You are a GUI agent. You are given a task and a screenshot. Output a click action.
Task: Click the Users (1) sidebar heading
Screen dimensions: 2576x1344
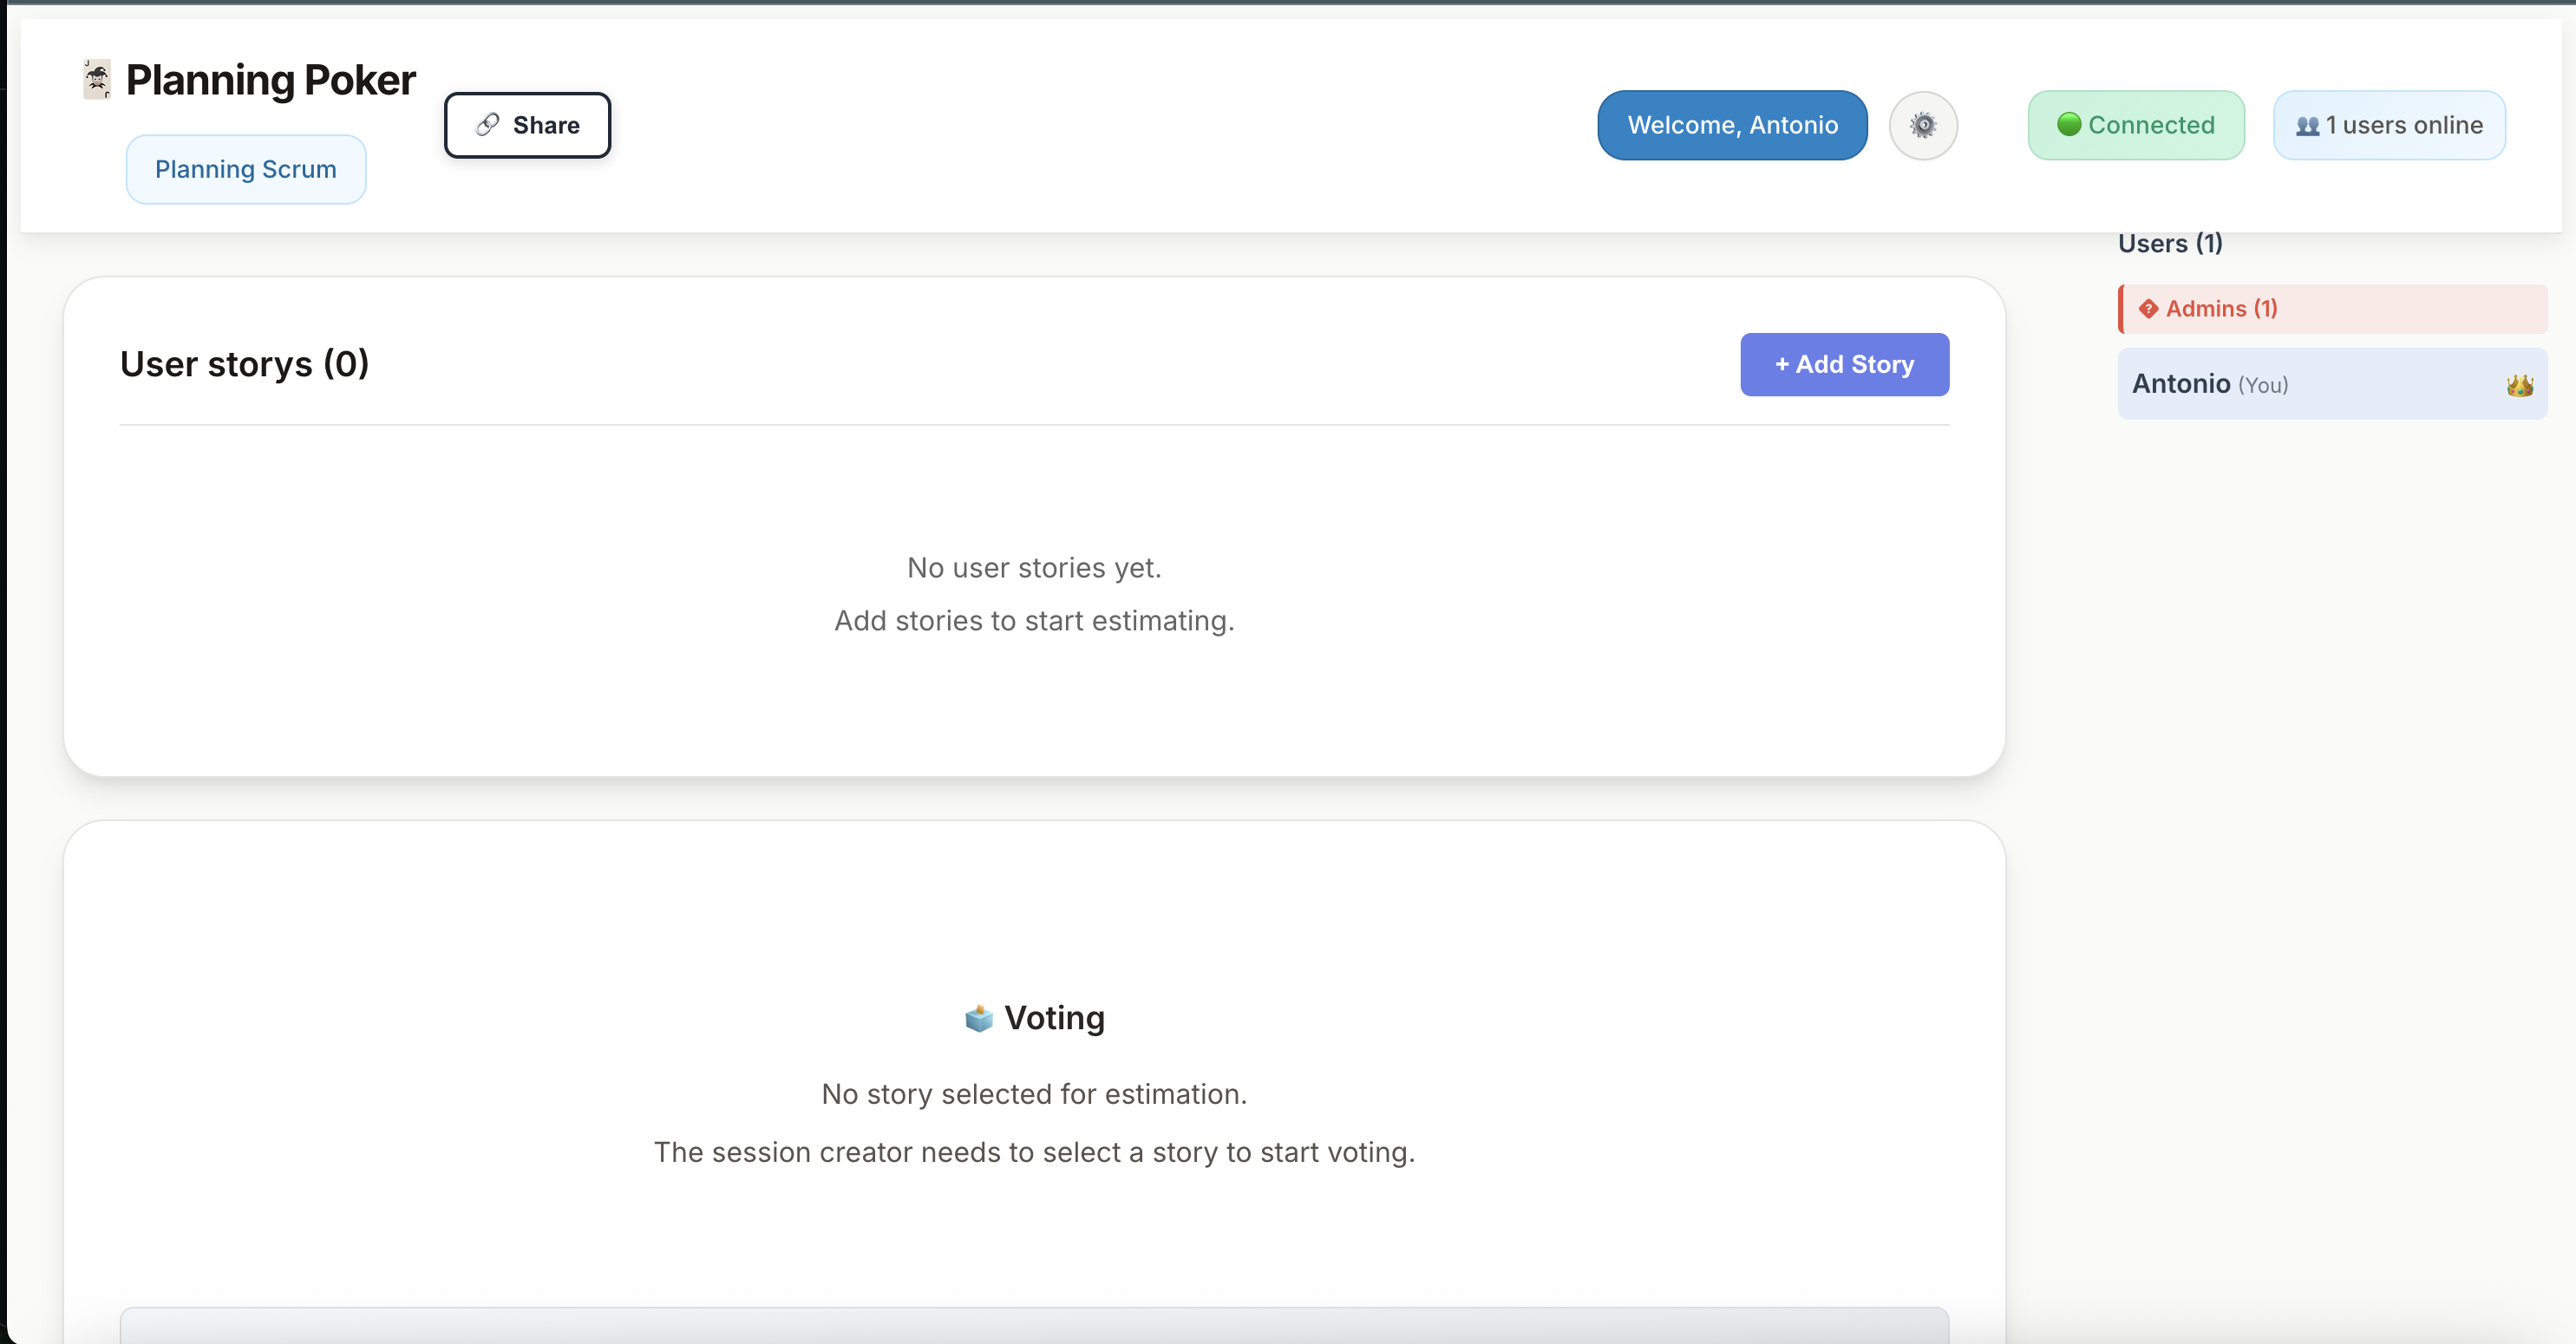pos(2169,244)
